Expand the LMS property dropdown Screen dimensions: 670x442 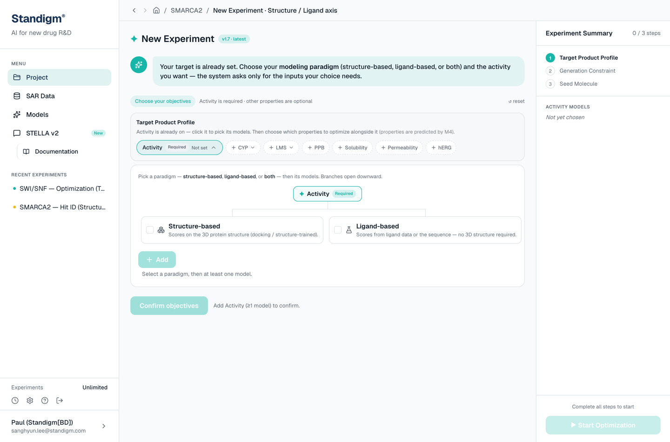(281, 147)
